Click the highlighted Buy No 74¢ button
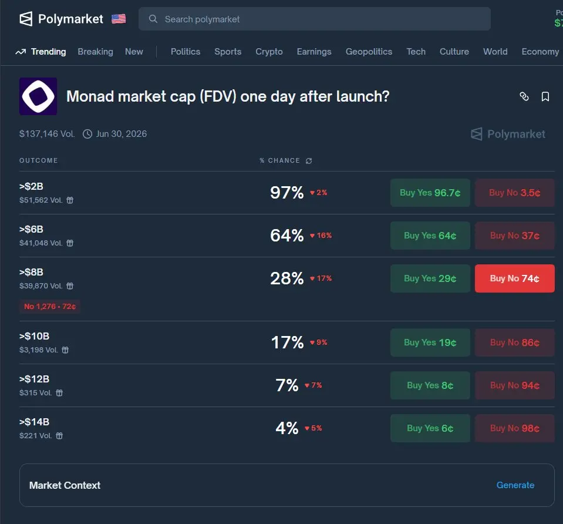 514,278
